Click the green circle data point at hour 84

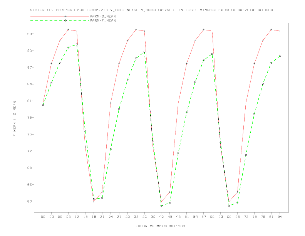point(280,56)
